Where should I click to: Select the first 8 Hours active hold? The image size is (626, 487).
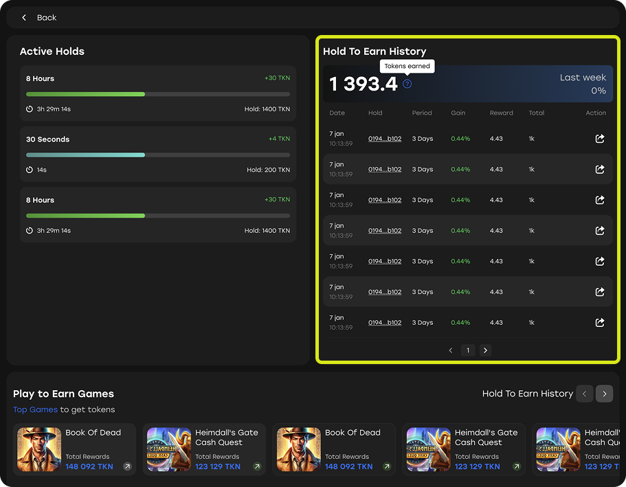tap(157, 93)
